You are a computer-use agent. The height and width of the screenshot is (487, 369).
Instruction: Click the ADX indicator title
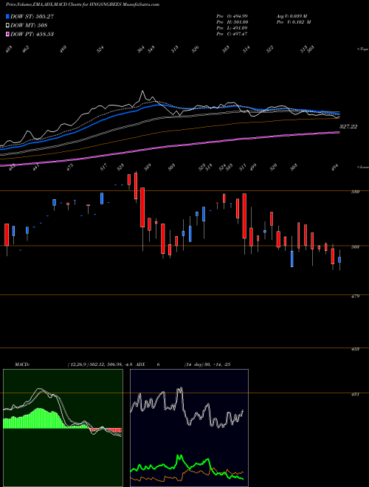(140, 365)
